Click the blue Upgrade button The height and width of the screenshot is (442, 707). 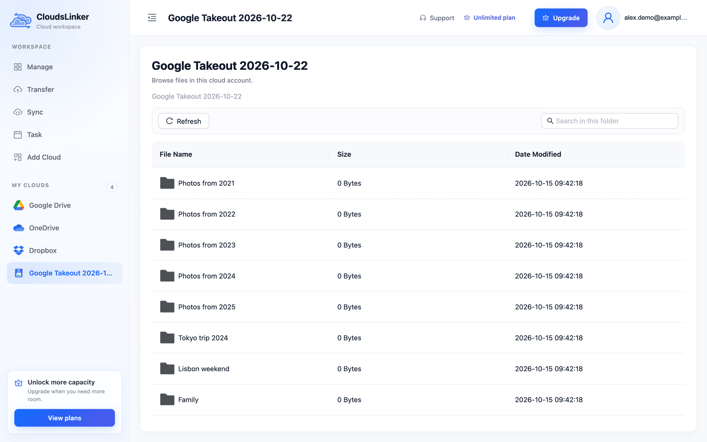[561, 18]
